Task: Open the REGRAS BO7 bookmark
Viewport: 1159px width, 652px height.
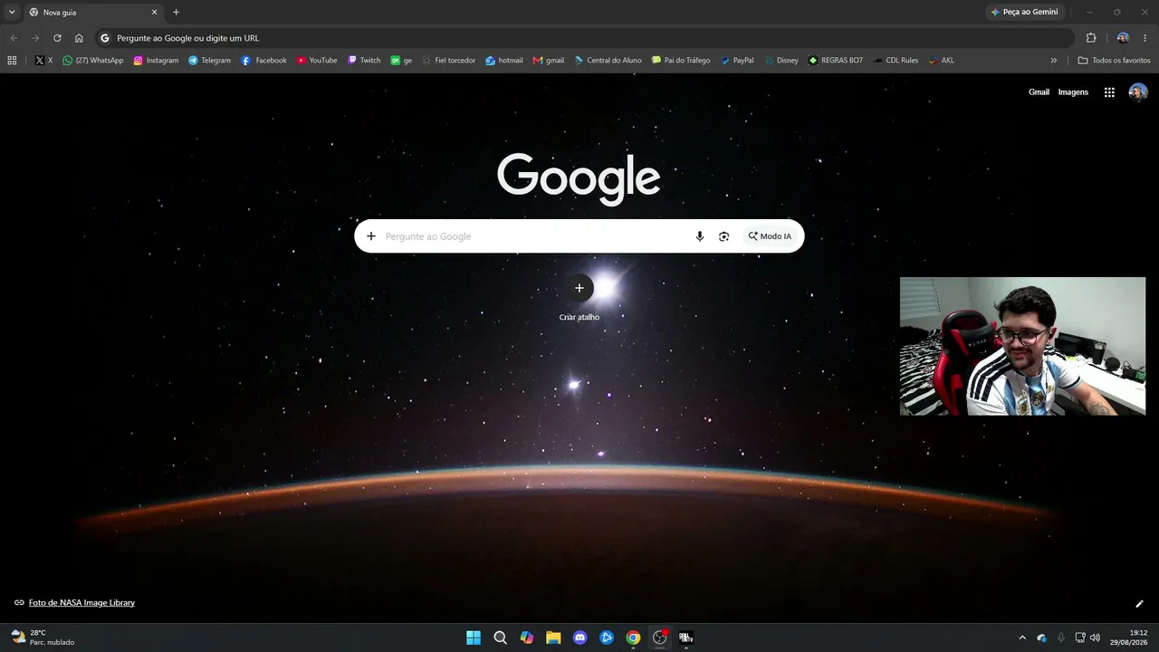Action: (x=835, y=61)
